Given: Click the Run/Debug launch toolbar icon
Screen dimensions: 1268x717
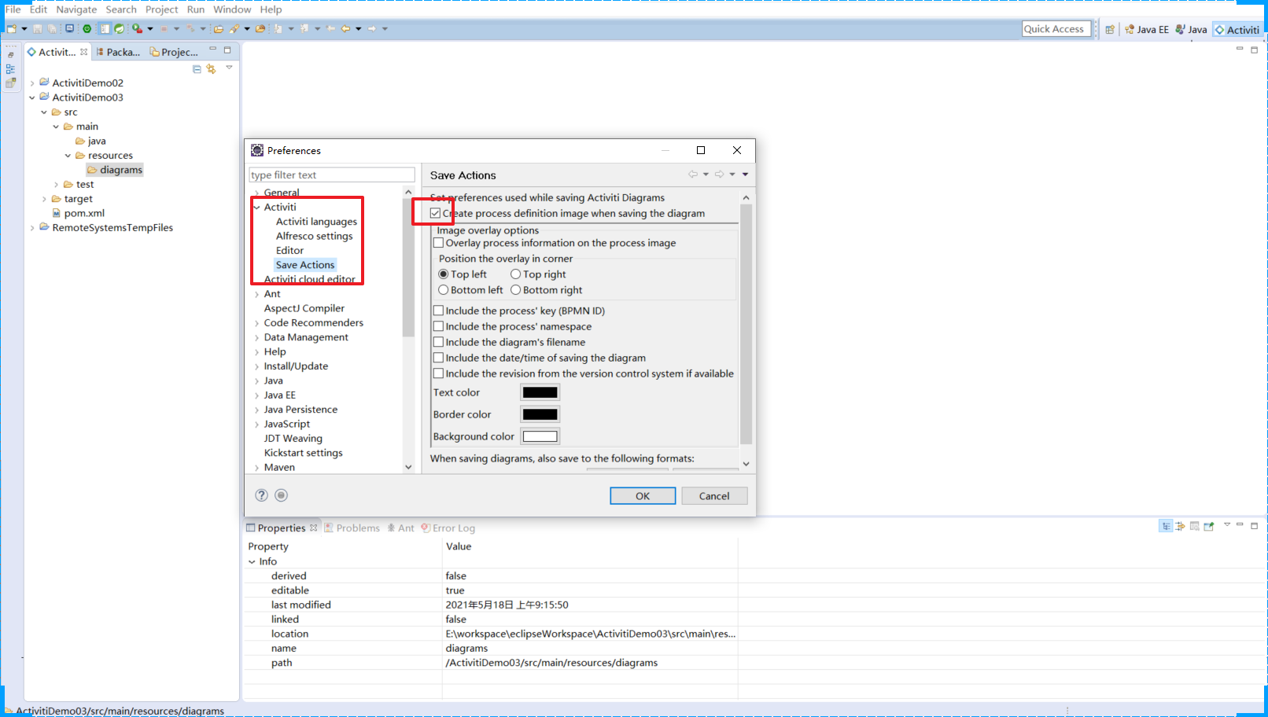Looking at the screenshot, I should coord(137,29).
